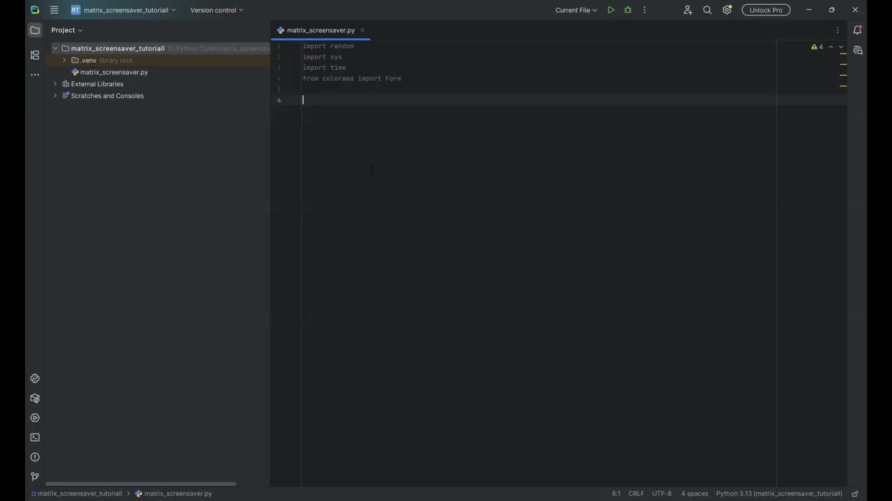Change 4 spaces indent setting
The width and height of the screenshot is (892, 501).
[x=694, y=493]
